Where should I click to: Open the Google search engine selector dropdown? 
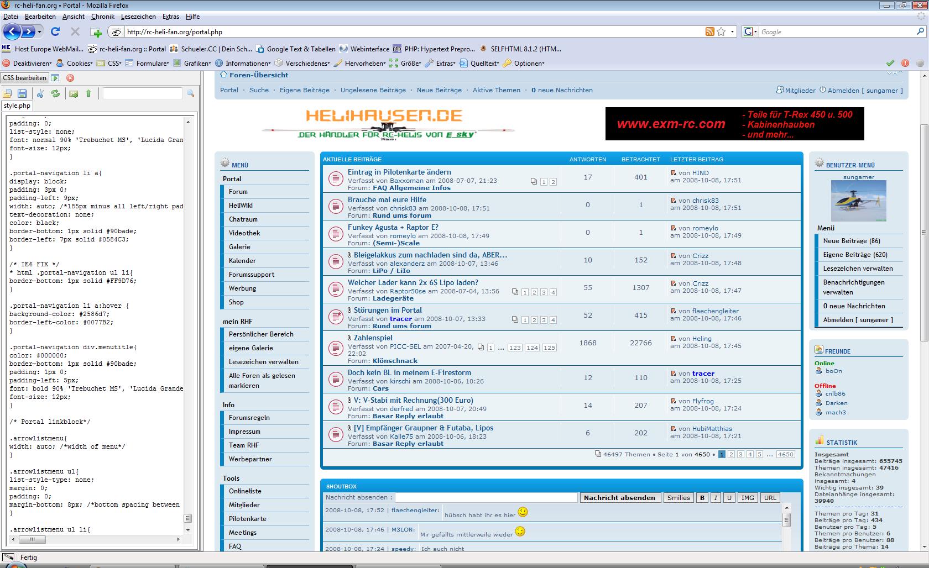pos(750,31)
